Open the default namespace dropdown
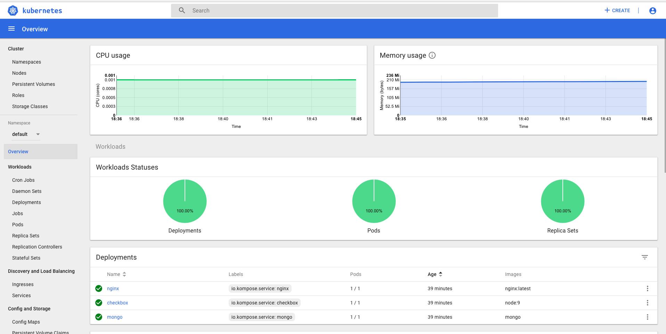 26,134
